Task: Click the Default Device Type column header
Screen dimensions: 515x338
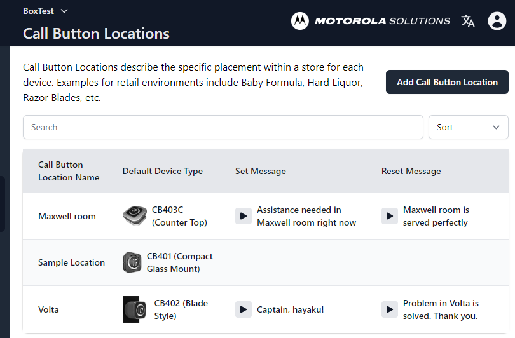Action: [x=163, y=171]
